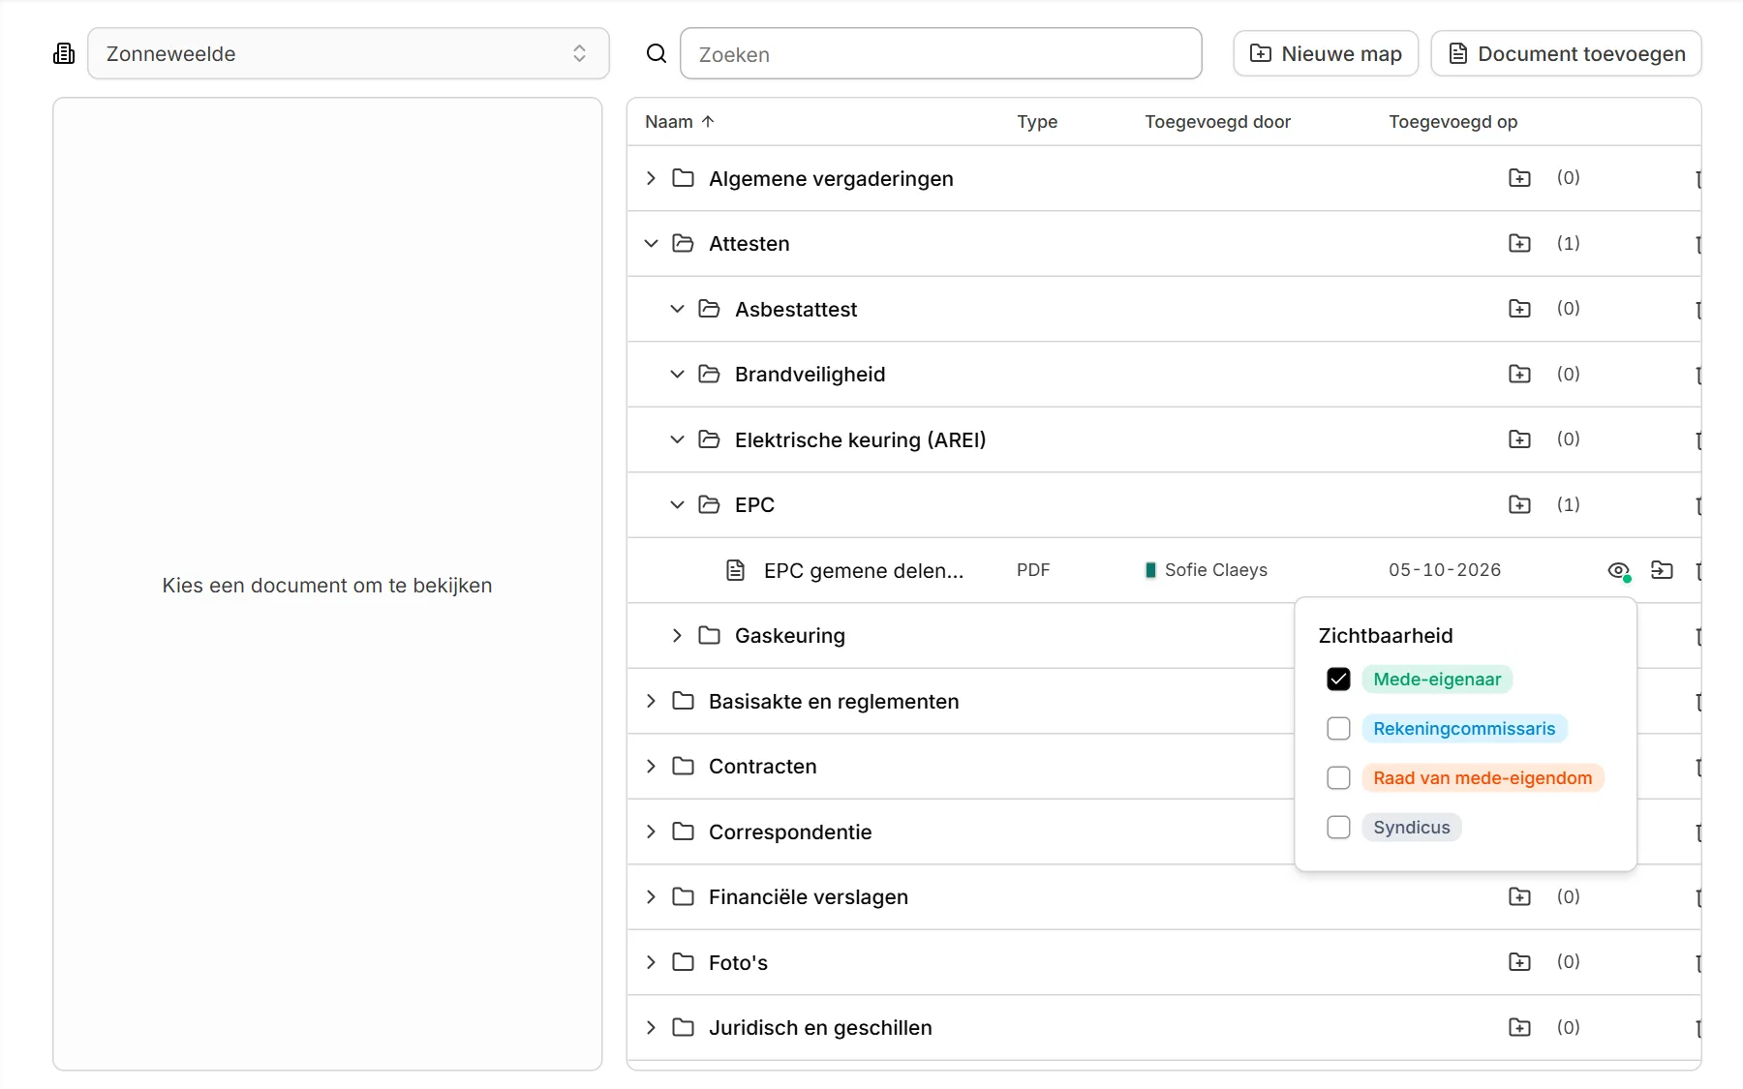Click the building icon beside Zonneweelde
This screenshot has height=1089, width=1743.
(x=64, y=53)
